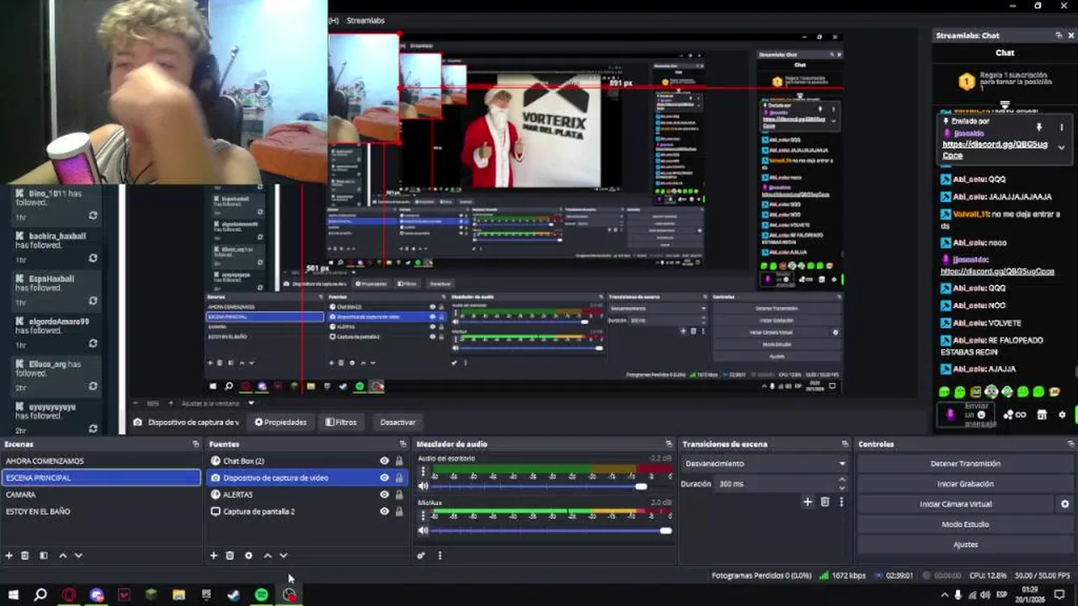Open the virtual camera settings gear
This screenshot has height=606, width=1078.
[x=1065, y=504]
